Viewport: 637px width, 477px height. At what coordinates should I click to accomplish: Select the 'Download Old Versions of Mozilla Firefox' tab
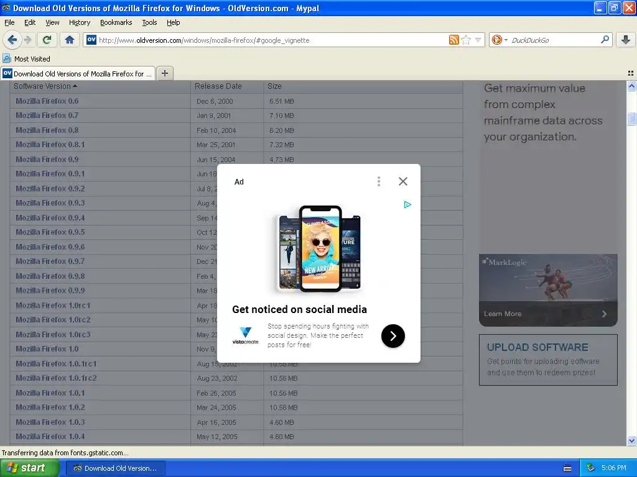(78, 73)
